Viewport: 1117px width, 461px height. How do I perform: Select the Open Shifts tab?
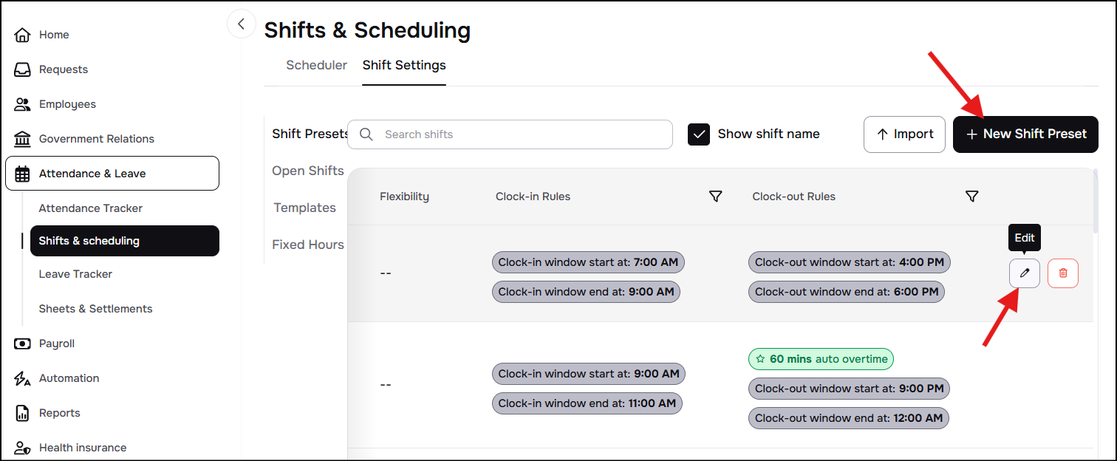pyautogui.click(x=308, y=171)
